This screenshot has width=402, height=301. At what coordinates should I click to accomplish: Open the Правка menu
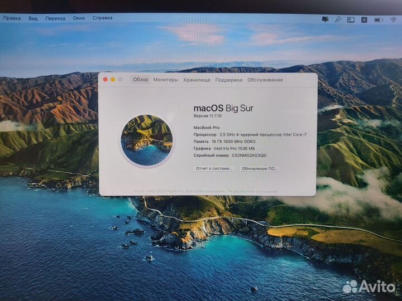12,18
